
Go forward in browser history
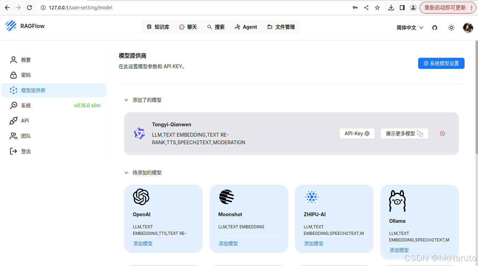tap(18, 8)
